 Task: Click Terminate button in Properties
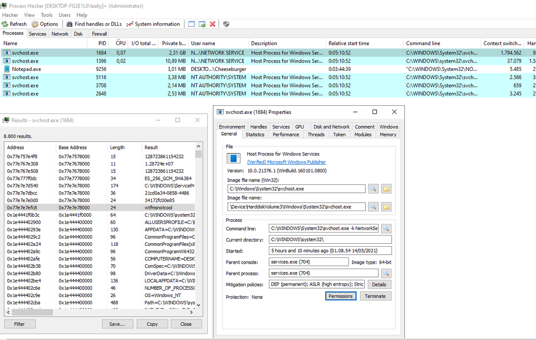(x=375, y=296)
